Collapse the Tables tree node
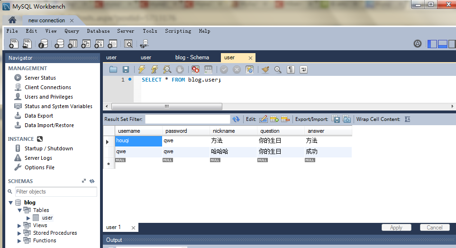Screen dimensions: 456x248 [19, 210]
